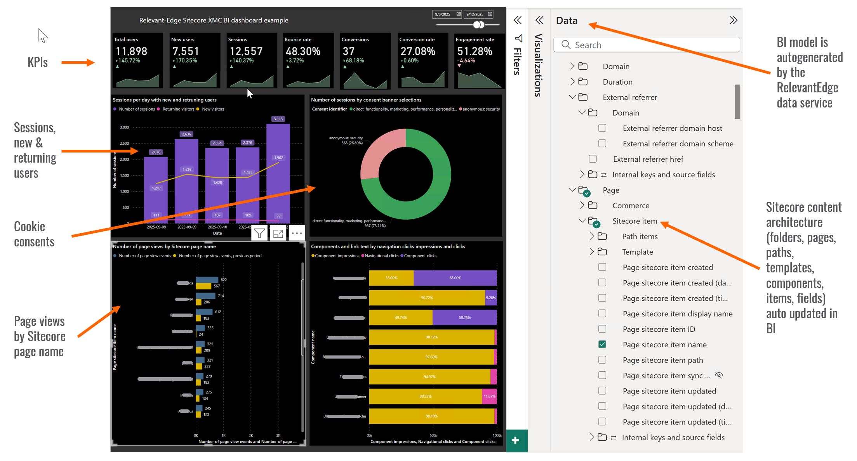Open more options (...) on the sessions visual
The width and height of the screenshot is (857, 461).
297,233
